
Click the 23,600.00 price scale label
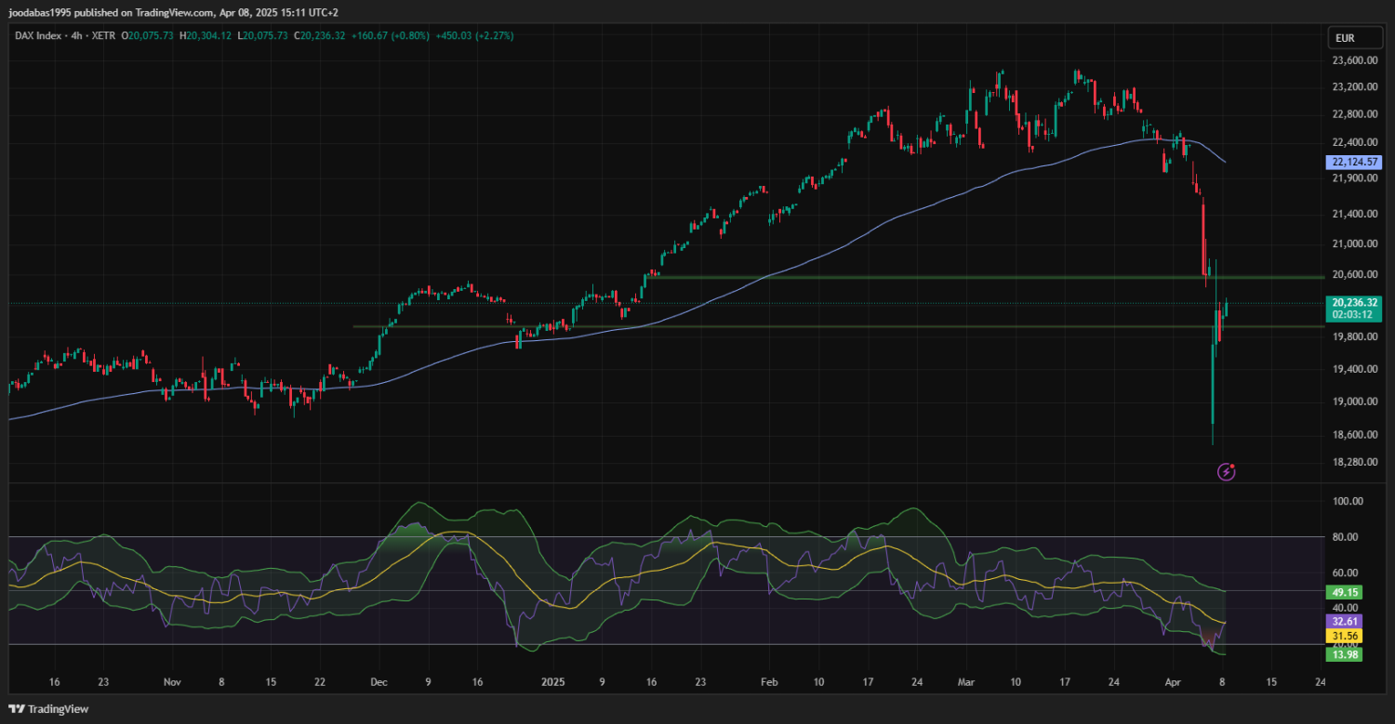[x=1354, y=60]
